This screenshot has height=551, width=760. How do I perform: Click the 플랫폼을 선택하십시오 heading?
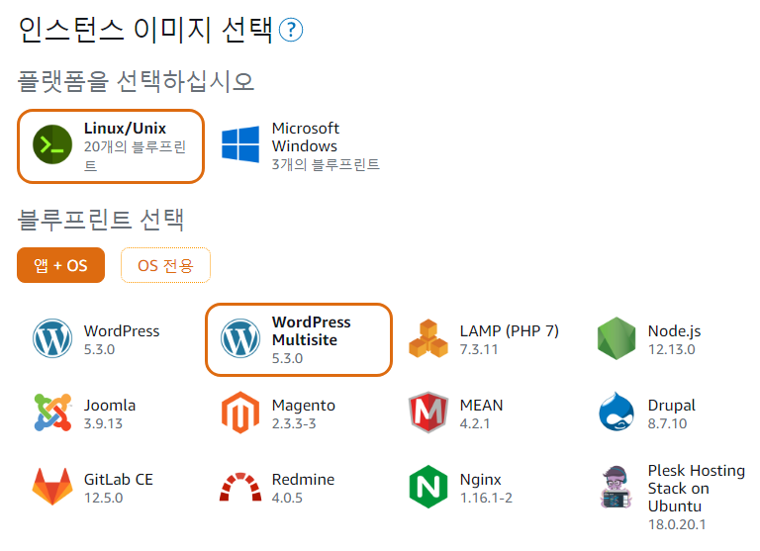pos(136,80)
